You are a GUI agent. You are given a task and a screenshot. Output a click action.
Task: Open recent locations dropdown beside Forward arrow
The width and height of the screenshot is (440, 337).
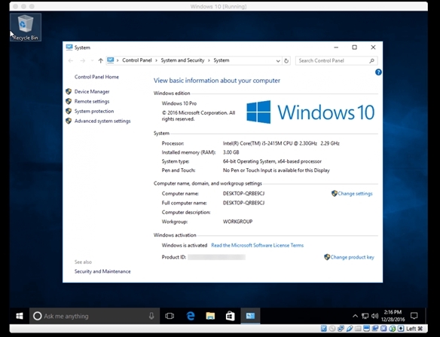point(92,60)
